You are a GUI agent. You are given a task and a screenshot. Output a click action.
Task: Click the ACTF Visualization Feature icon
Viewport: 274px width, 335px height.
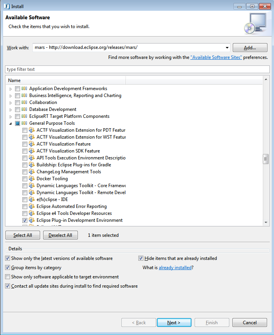click(x=32, y=144)
